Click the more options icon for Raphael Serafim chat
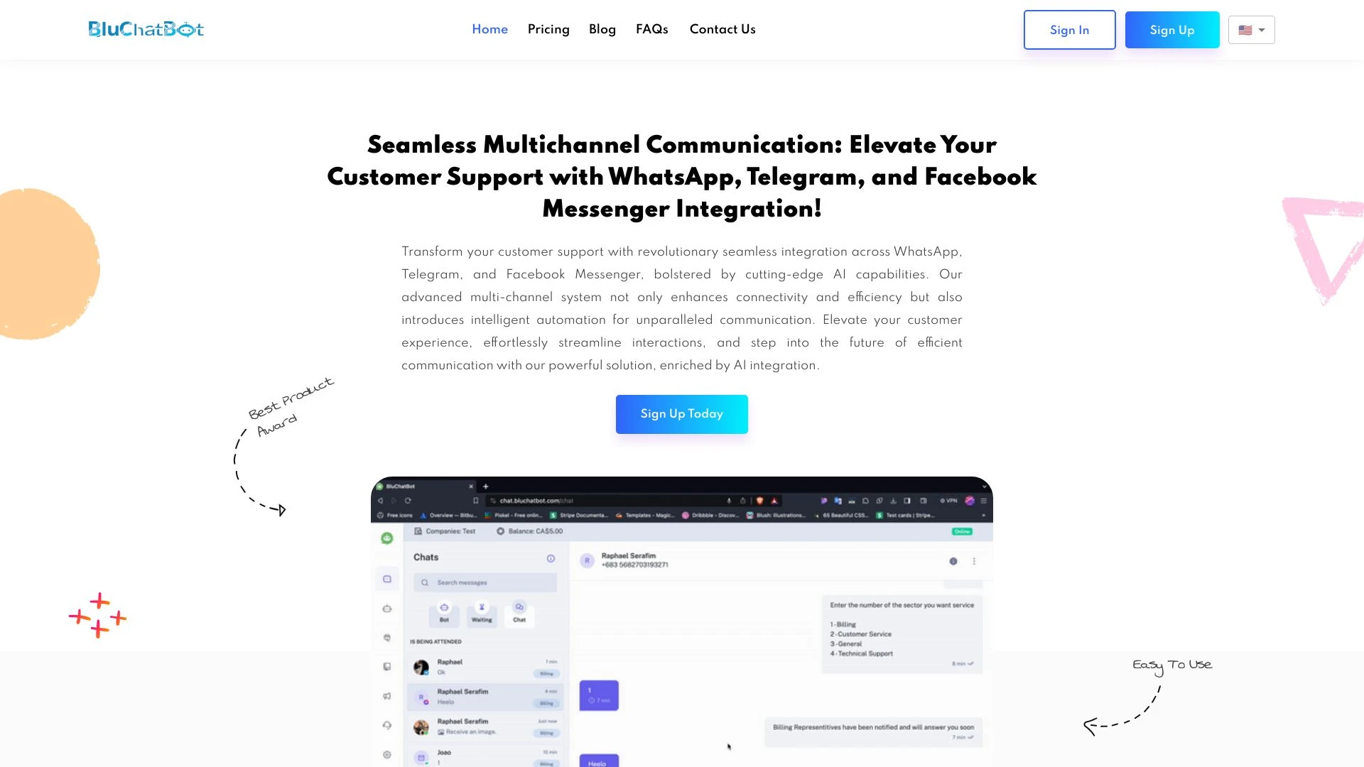The height and width of the screenshot is (767, 1364). [x=974, y=560]
